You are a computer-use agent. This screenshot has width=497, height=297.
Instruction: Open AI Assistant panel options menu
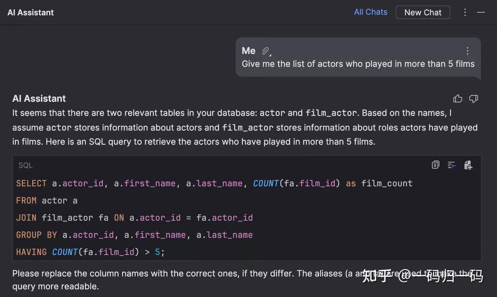[x=465, y=12]
